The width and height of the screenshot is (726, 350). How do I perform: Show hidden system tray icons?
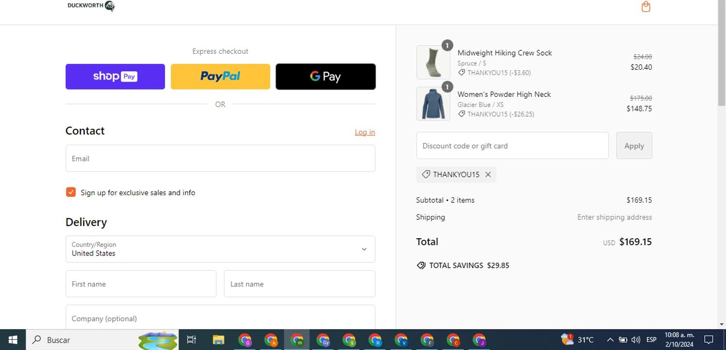(x=610, y=340)
